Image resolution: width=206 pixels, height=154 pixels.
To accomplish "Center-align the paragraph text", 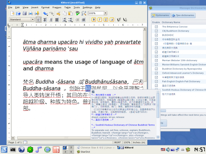I will click(44, 20).
